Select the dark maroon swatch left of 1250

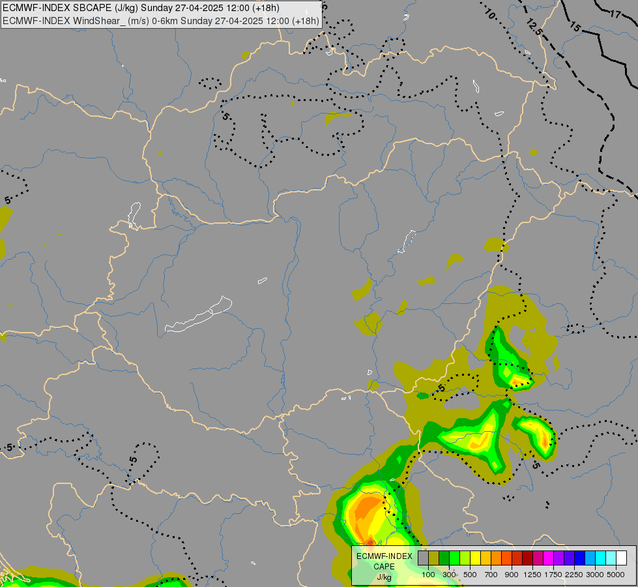click(527, 558)
